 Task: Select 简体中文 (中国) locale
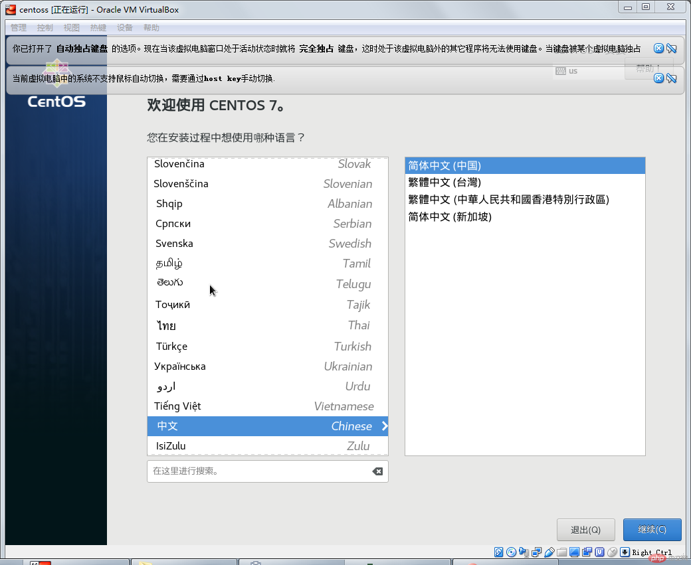pyautogui.click(x=525, y=165)
